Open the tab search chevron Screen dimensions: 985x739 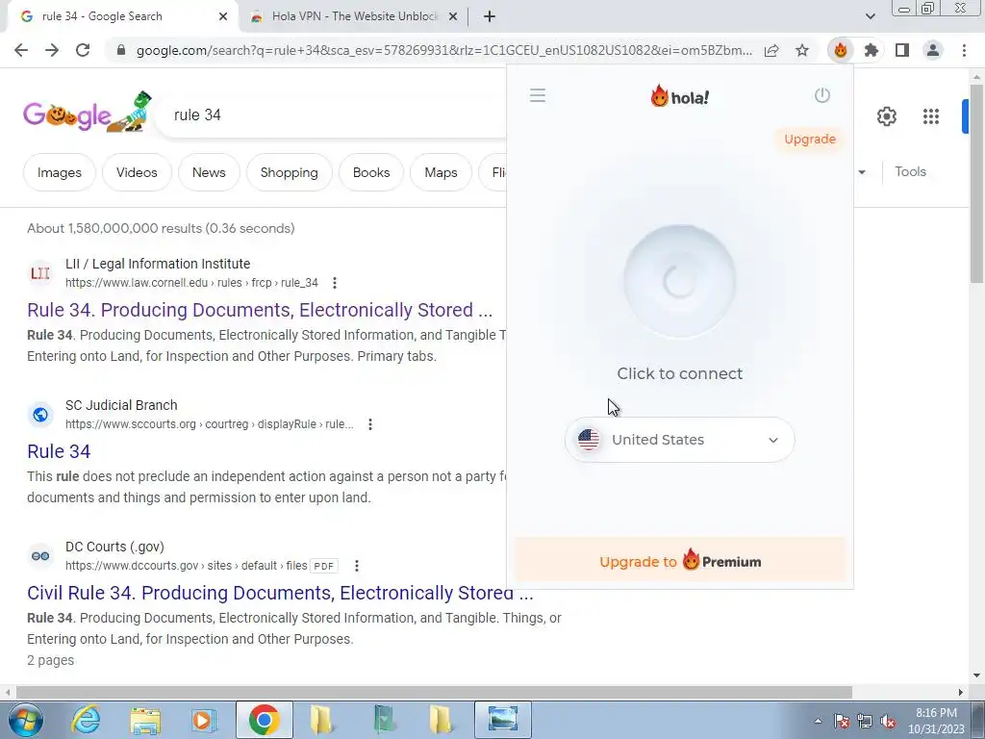tap(870, 16)
